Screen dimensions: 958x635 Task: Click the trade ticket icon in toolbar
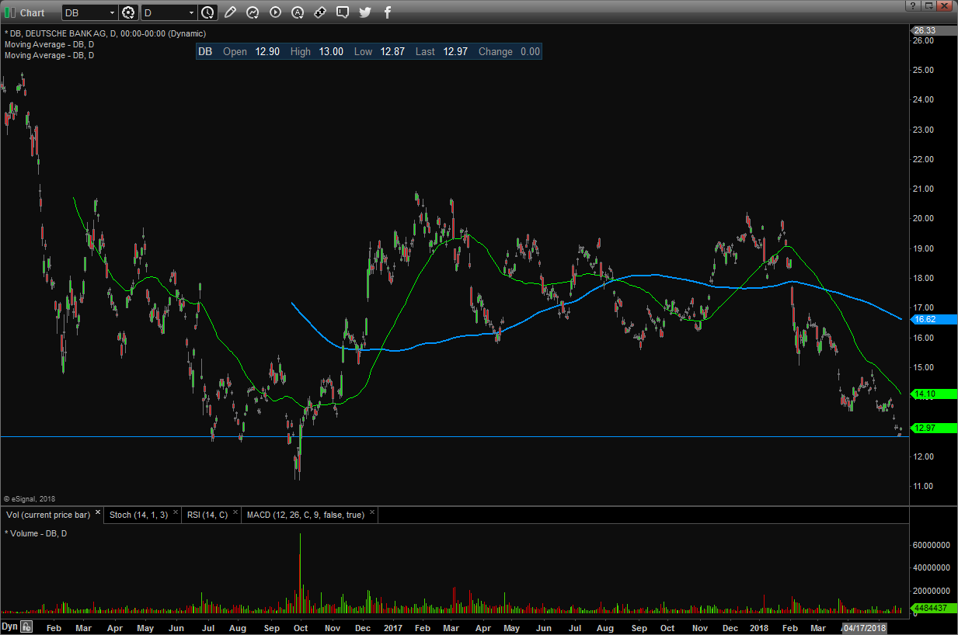click(320, 12)
